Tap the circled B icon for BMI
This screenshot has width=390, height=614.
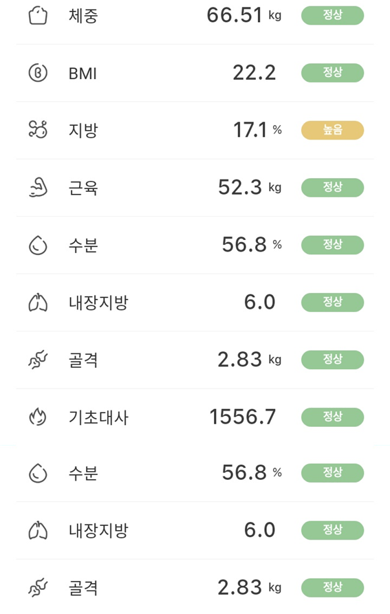tap(38, 73)
